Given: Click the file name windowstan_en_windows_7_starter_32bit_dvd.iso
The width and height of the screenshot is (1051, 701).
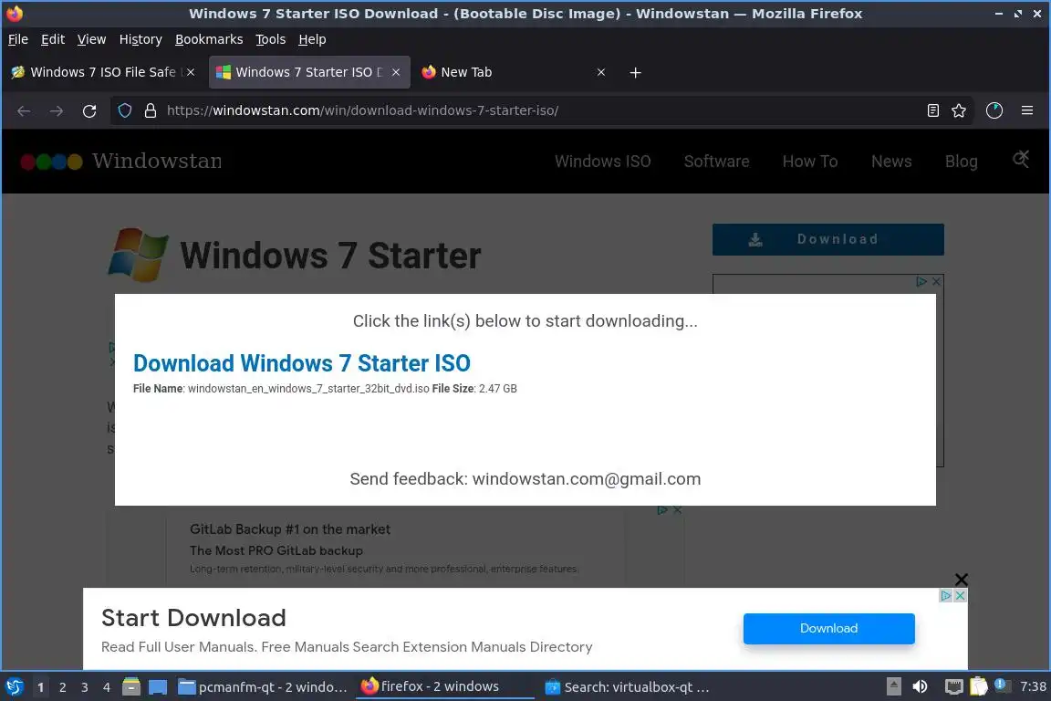Looking at the screenshot, I should (x=308, y=389).
